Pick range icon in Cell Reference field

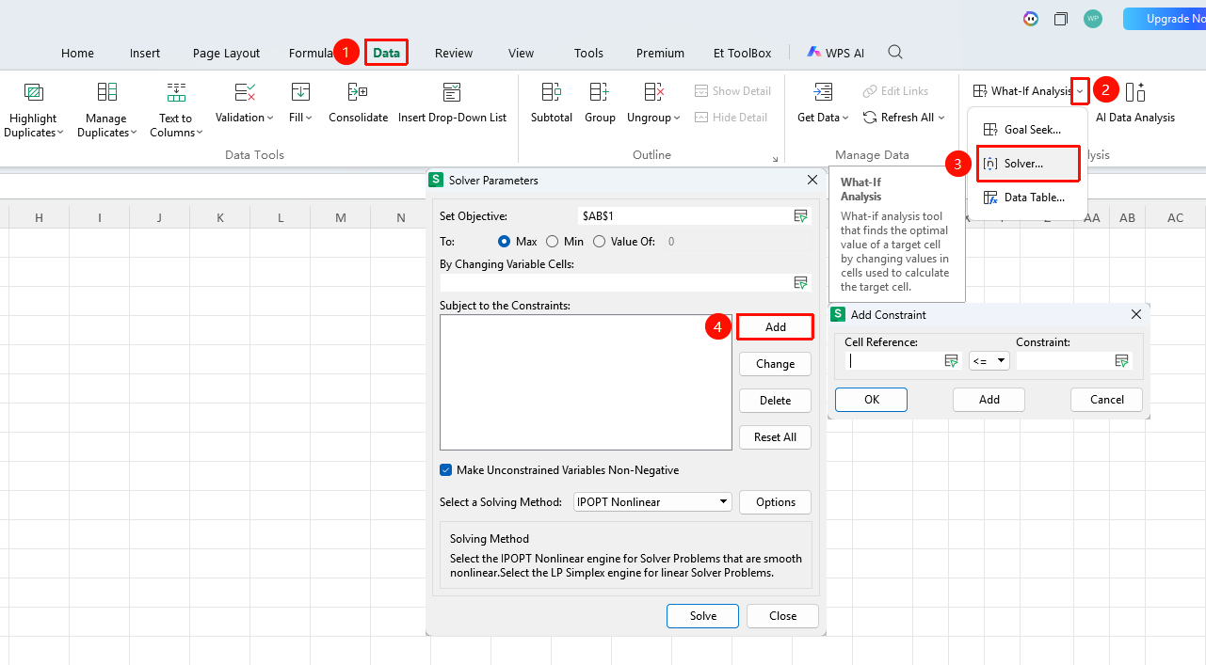pos(951,361)
